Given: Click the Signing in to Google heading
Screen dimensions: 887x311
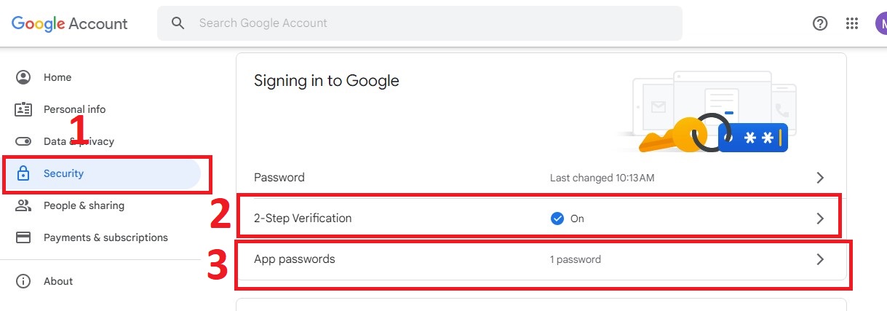Looking at the screenshot, I should point(327,81).
